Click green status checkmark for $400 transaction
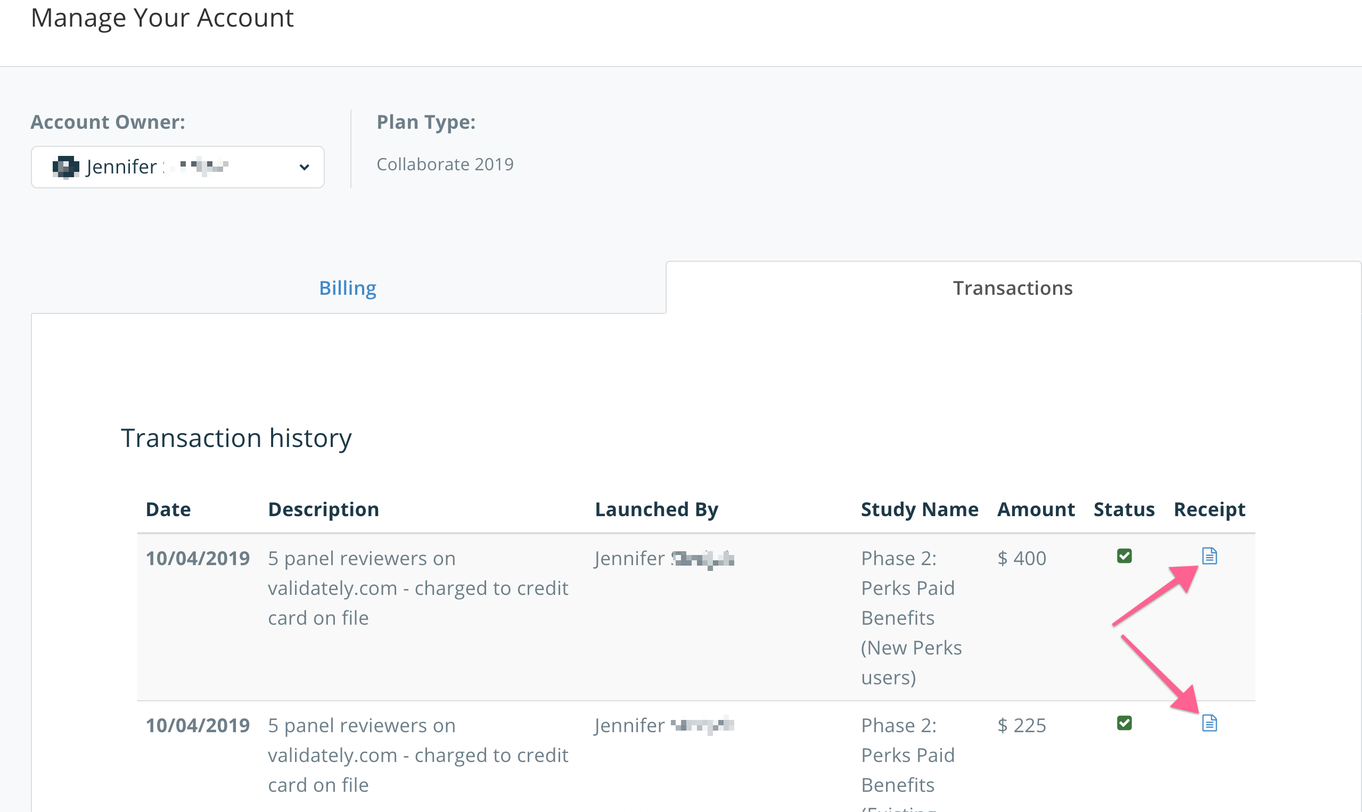The height and width of the screenshot is (812, 1362). click(x=1125, y=556)
